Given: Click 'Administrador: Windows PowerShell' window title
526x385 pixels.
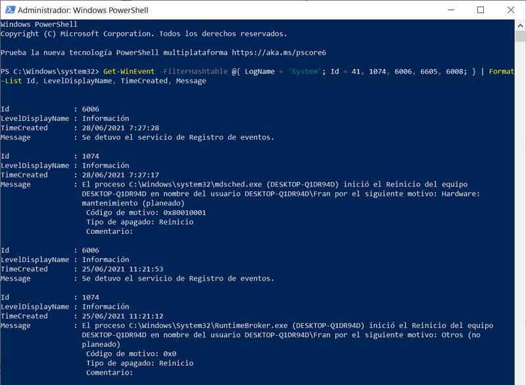Looking at the screenshot, I should point(83,11).
